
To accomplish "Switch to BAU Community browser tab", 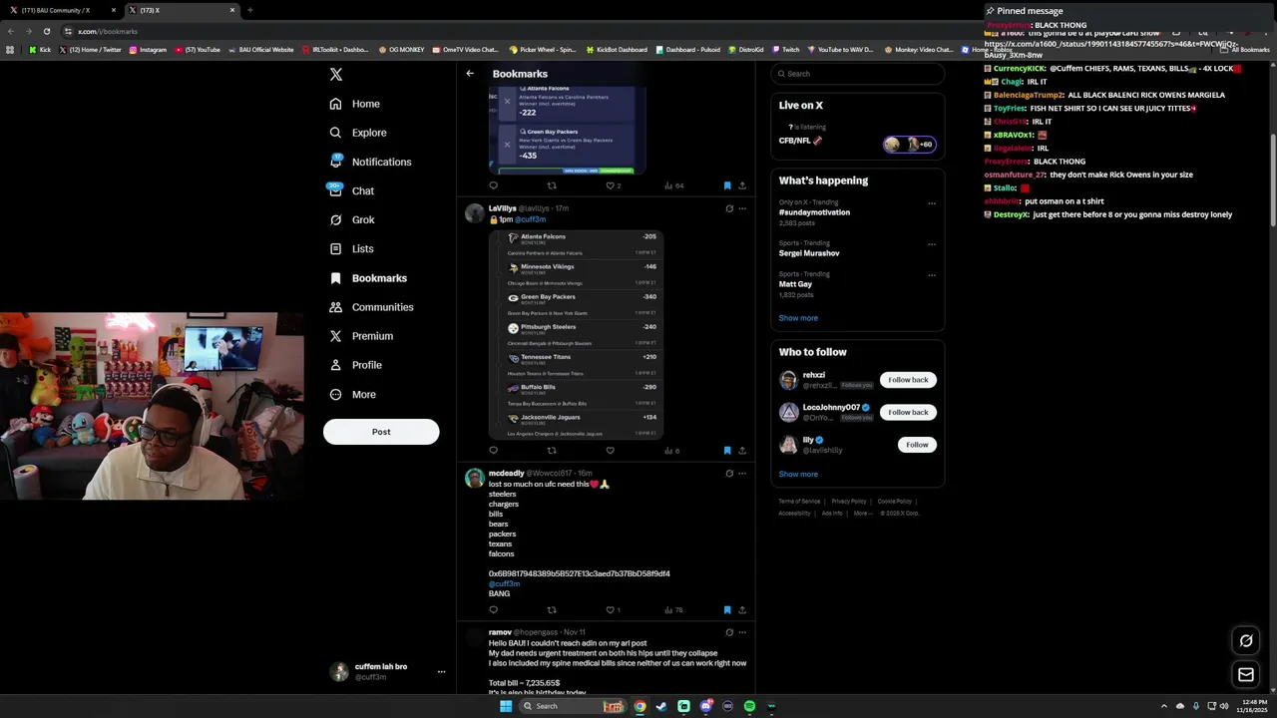I will coord(60,10).
